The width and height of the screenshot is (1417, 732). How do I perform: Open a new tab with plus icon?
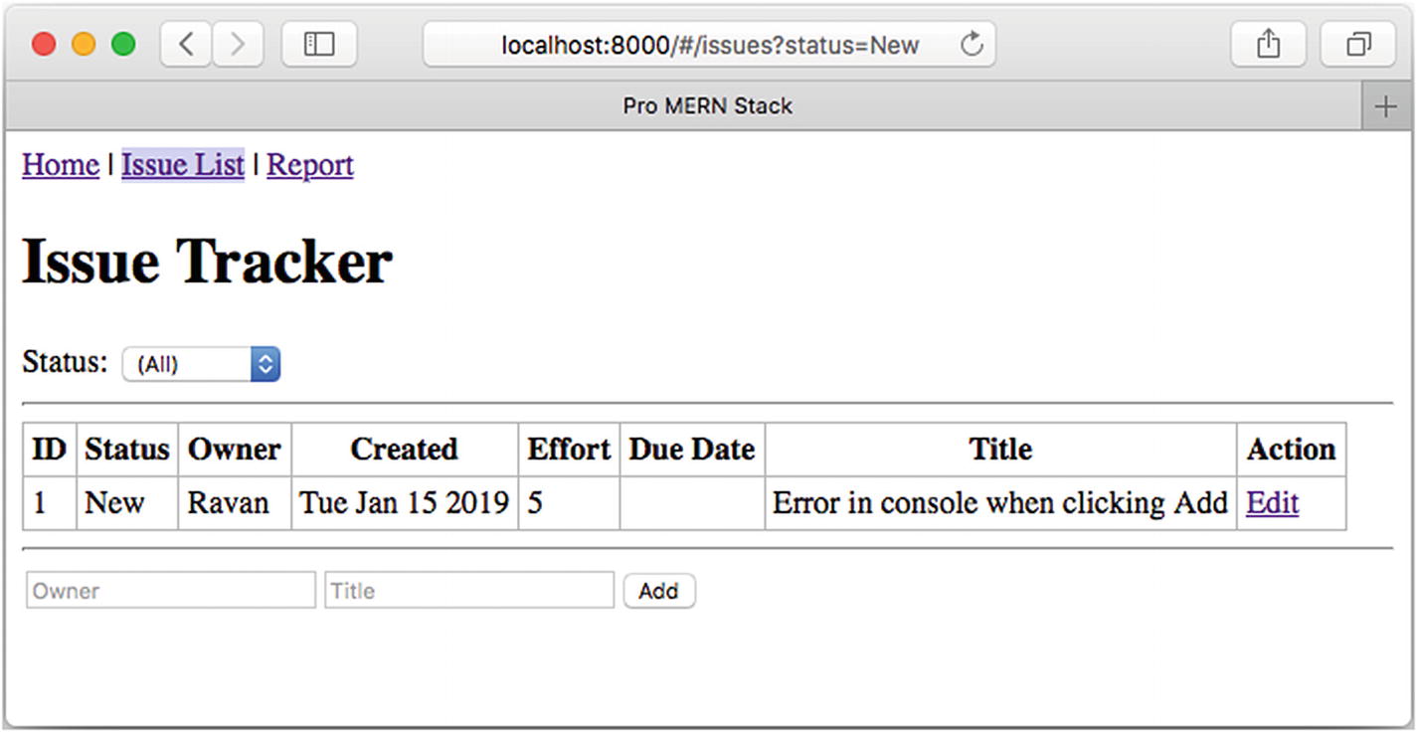point(1386,106)
